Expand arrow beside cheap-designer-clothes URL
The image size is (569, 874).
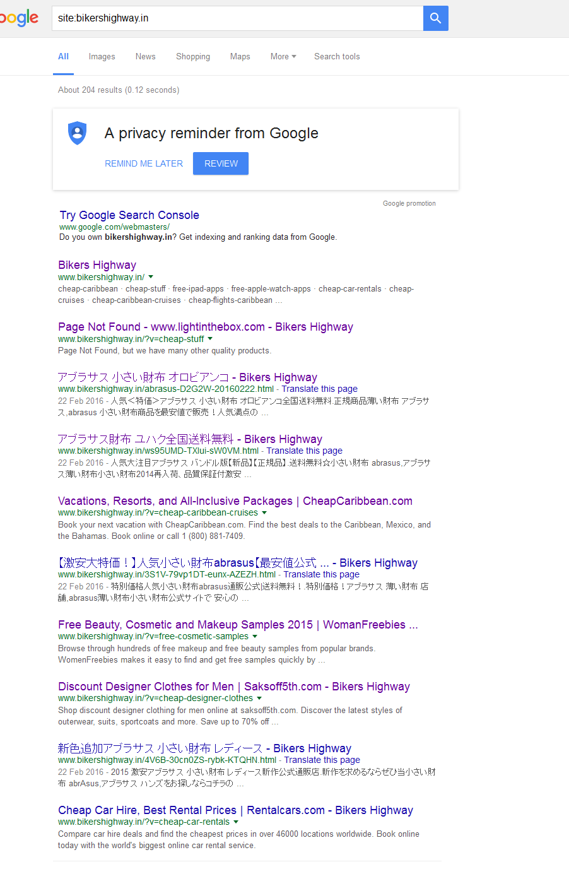(259, 698)
